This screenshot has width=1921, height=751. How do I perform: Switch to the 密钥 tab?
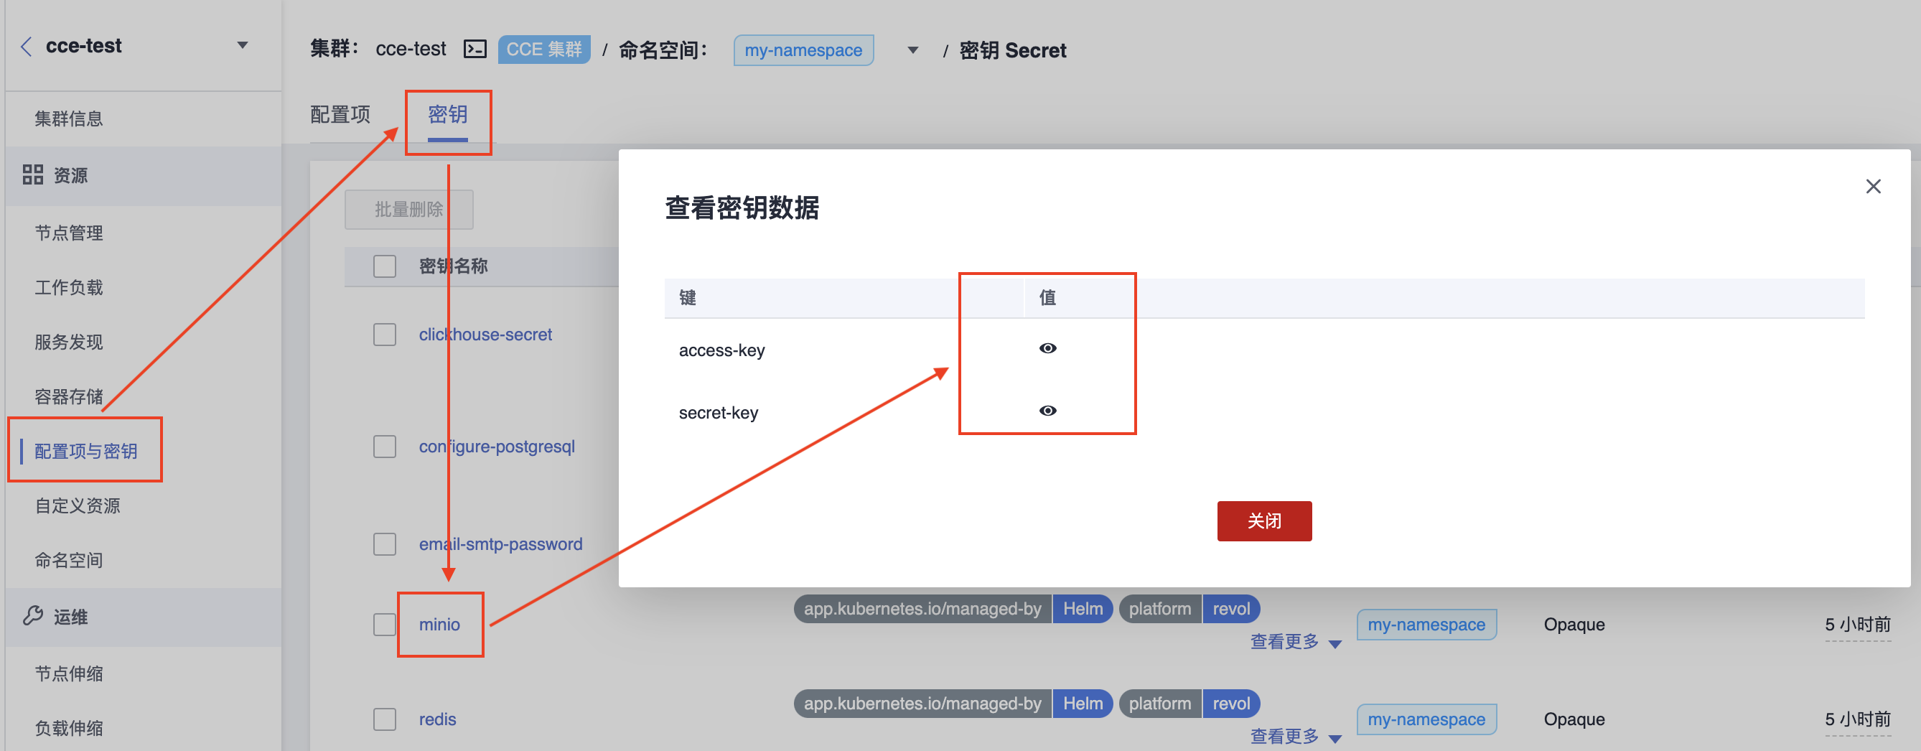[447, 114]
